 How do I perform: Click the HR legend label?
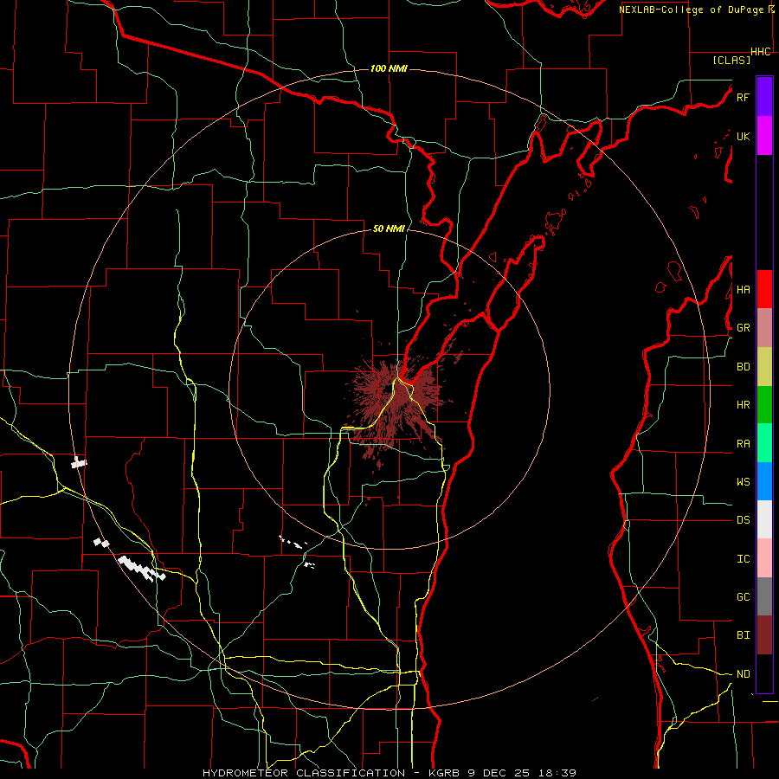743,405
